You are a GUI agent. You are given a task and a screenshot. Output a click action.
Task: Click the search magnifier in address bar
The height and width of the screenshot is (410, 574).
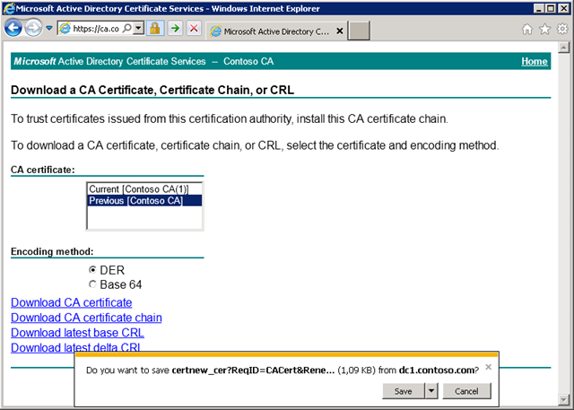tap(126, 28)
